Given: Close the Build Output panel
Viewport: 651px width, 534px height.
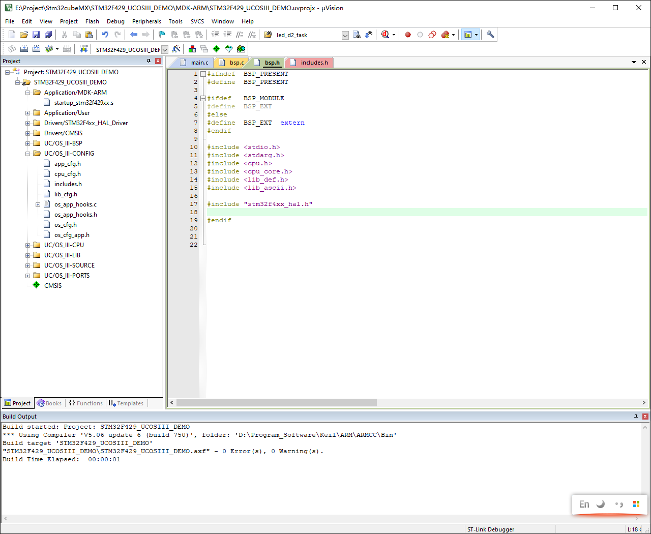Looking at the screenshot, I should [x=645, y=417].
